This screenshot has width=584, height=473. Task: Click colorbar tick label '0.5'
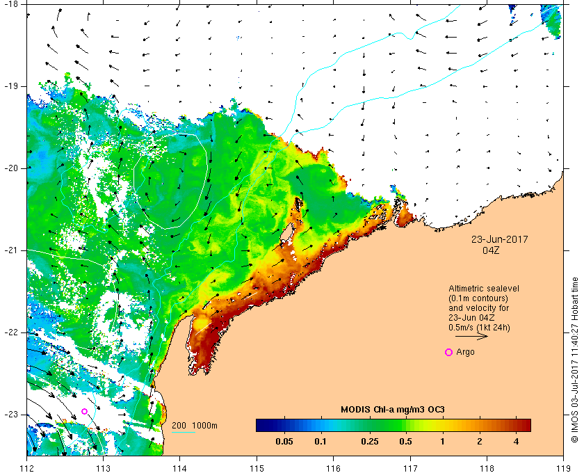coord(405,442)
